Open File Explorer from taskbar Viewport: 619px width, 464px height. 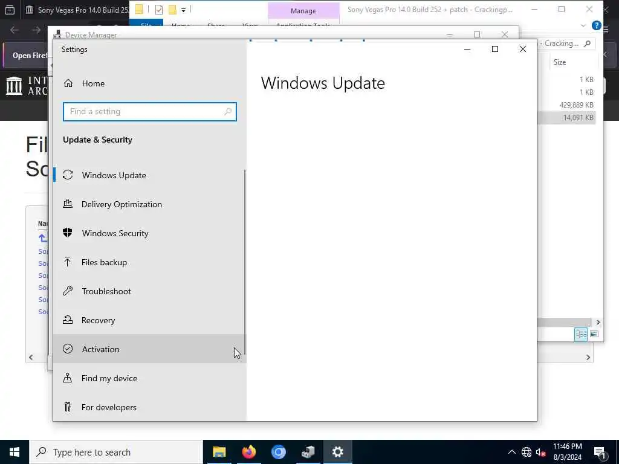click(219, 452)
